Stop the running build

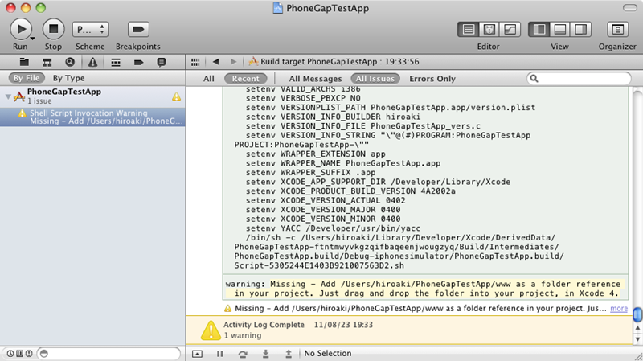53,29
